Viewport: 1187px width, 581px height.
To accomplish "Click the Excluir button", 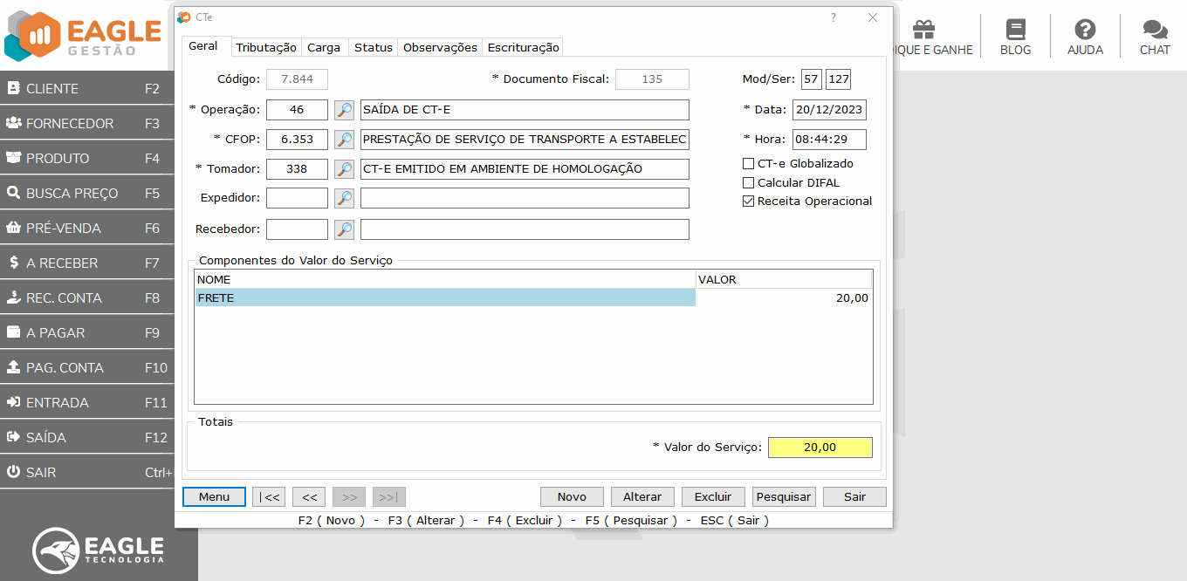I will (713, 496).
